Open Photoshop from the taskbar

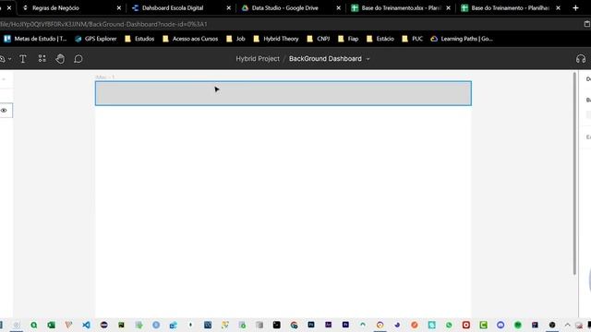311,325
